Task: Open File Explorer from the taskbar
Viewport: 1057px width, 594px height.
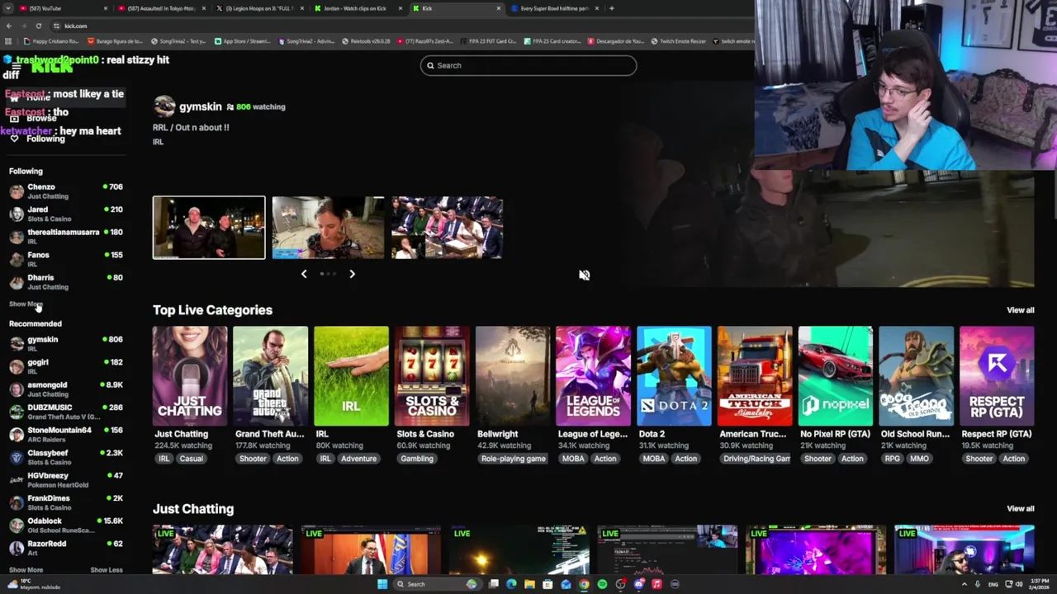Action: point(529,584)
